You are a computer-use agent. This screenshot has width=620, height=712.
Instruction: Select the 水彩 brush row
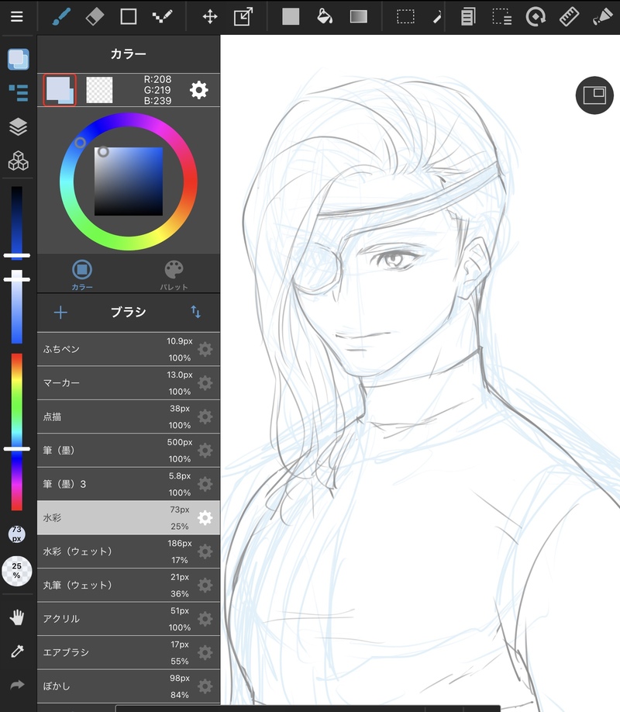click(x=129, y=517)
